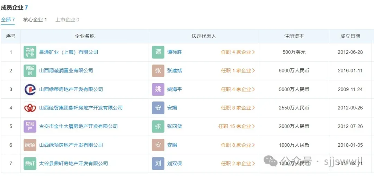Click the green 鼎轩 logo icon
The image size is (374, 176).
point(30,164)
